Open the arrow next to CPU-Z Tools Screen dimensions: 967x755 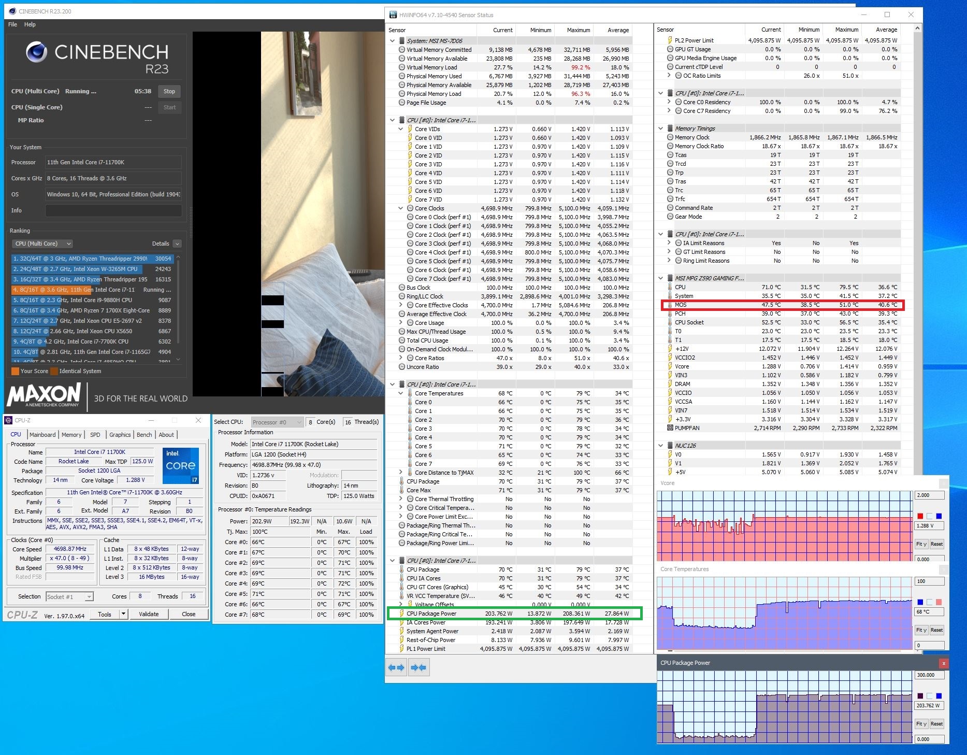click(123, 614)
